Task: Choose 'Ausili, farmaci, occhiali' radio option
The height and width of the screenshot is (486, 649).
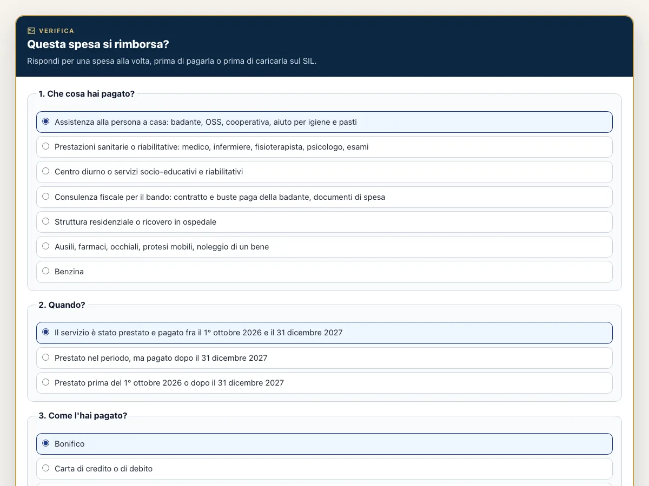Action: [x=325, y=247]
